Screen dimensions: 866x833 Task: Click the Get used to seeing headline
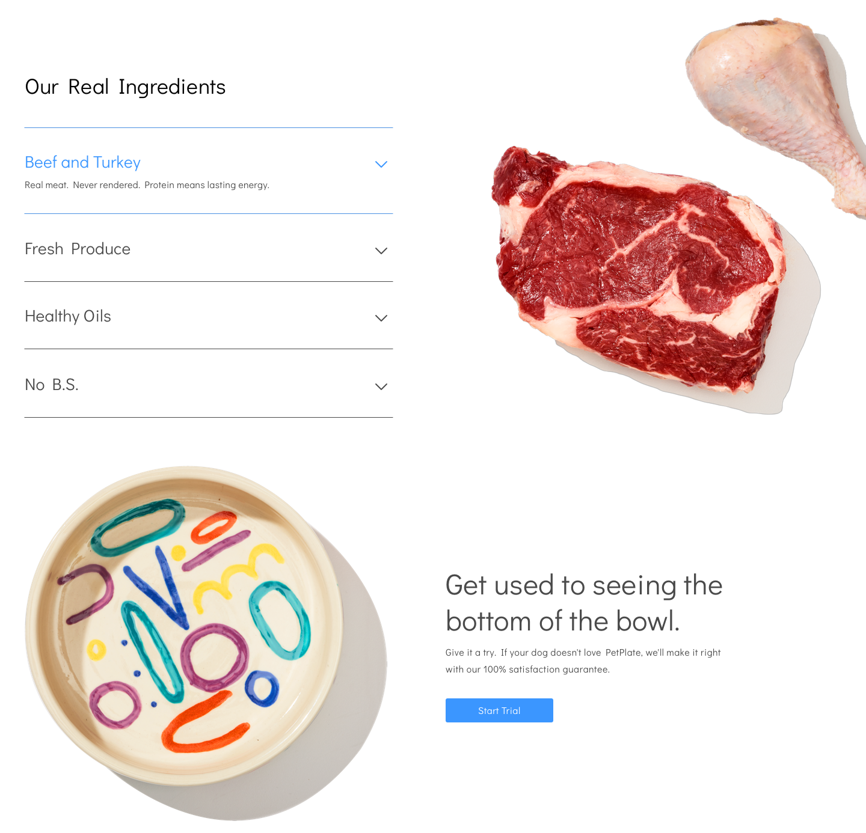click(x=584, y=603)
